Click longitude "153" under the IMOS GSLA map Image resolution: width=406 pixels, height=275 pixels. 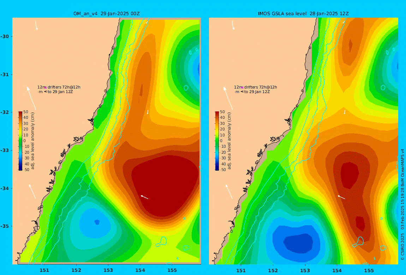pyautogui.click(x=305, y=270)
